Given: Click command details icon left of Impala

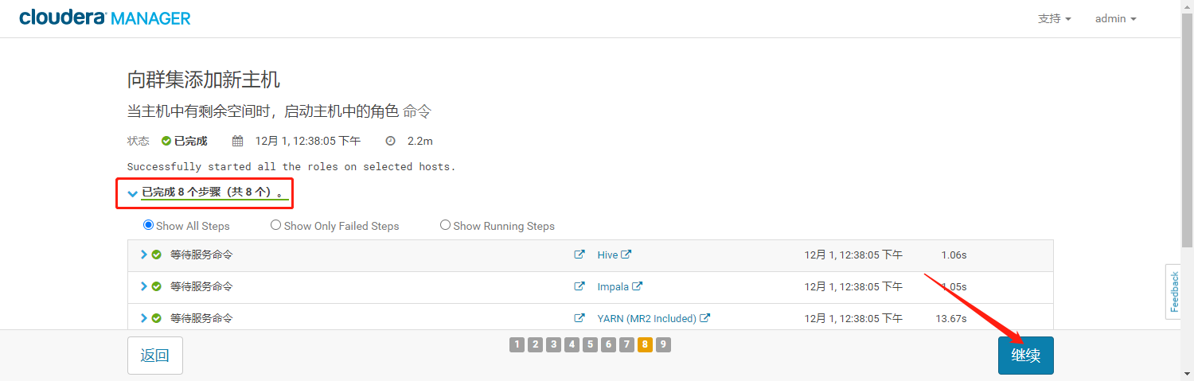Looking at the screenshot, I should point(579,286).
